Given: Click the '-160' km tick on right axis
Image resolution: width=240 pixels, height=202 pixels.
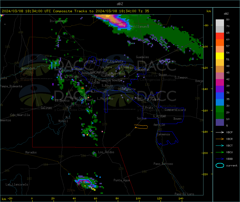Looking at the screenshot, I should [x=205, y=110].
